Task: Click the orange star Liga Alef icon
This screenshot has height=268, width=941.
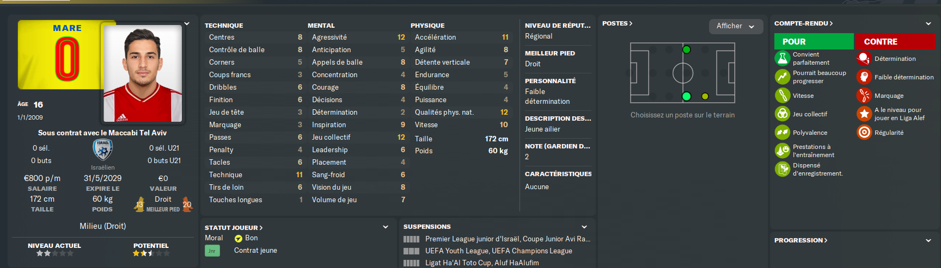Action: click(864, 114)
